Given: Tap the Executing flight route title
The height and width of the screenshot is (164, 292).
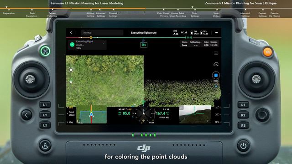Looking at the screenshot, I should pos(144,33).
